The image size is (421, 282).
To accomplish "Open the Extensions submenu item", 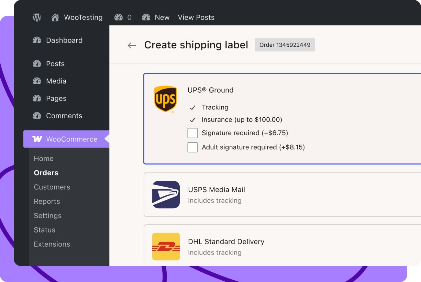I will [52, 244].
